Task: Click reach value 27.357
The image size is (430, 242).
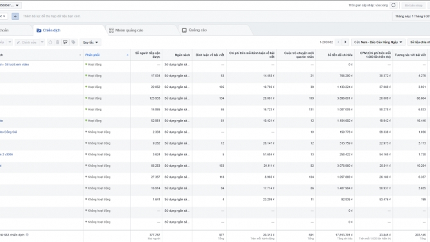Action: (x=156, y=177)
